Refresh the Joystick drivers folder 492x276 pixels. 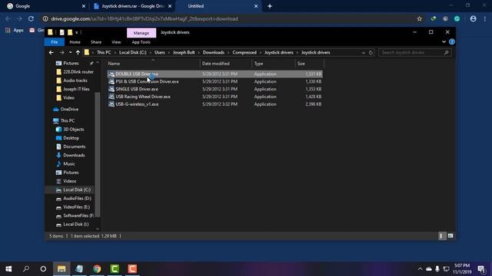click(371, 53)
